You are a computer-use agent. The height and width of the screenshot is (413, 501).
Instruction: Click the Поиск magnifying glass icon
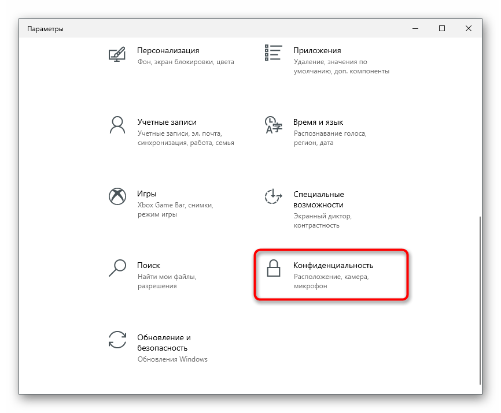tap(117, 267)
